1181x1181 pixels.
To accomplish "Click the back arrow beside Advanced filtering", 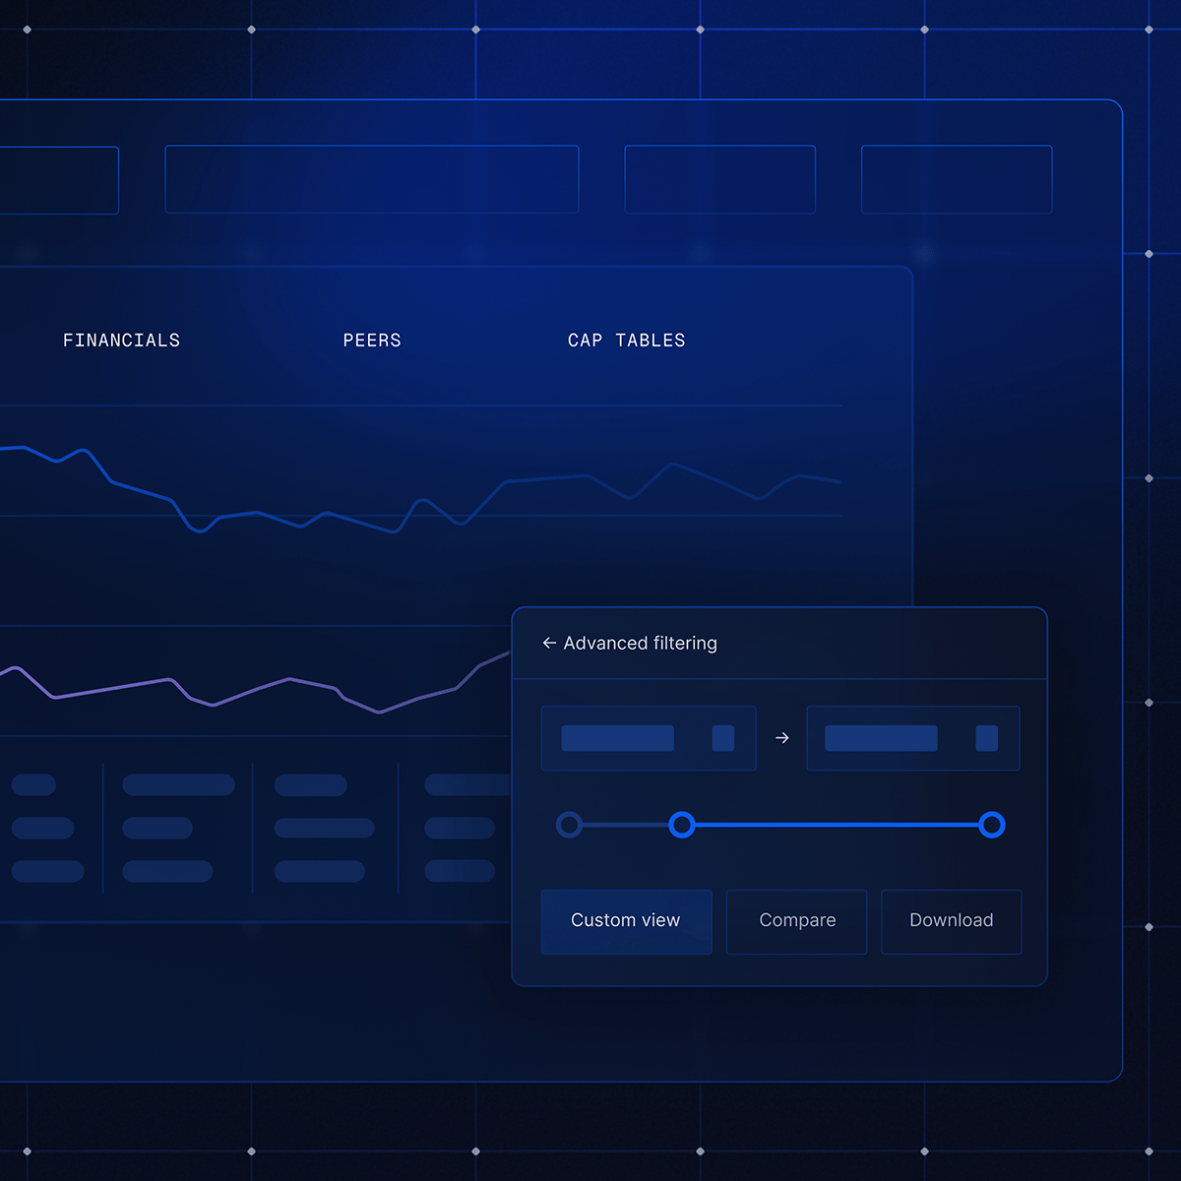I will pos(549,643).
